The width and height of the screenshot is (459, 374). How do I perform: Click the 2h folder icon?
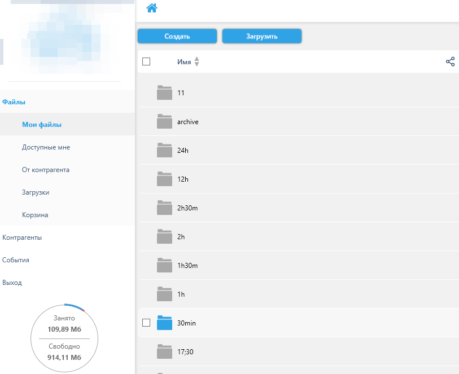click(164, 236)
